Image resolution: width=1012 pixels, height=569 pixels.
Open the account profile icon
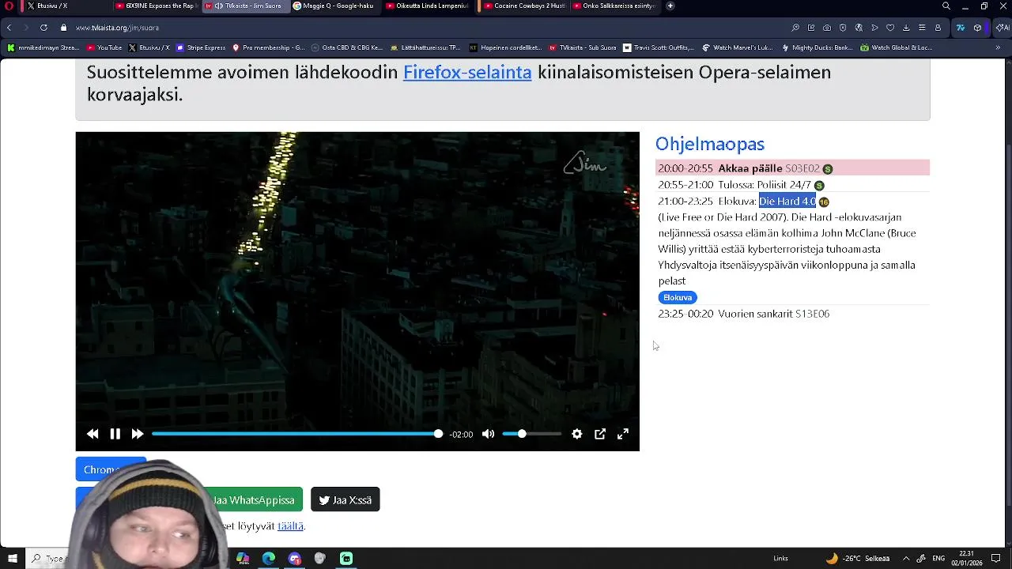point(938,28)
